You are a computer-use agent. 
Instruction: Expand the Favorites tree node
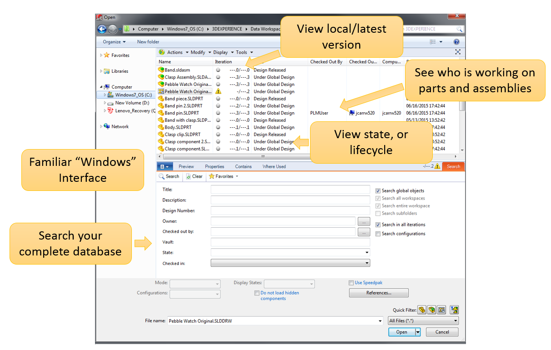click(101, 55)
